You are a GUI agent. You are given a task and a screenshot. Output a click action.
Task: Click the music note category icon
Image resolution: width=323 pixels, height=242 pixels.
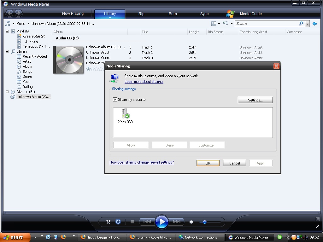tap(8, 24)
